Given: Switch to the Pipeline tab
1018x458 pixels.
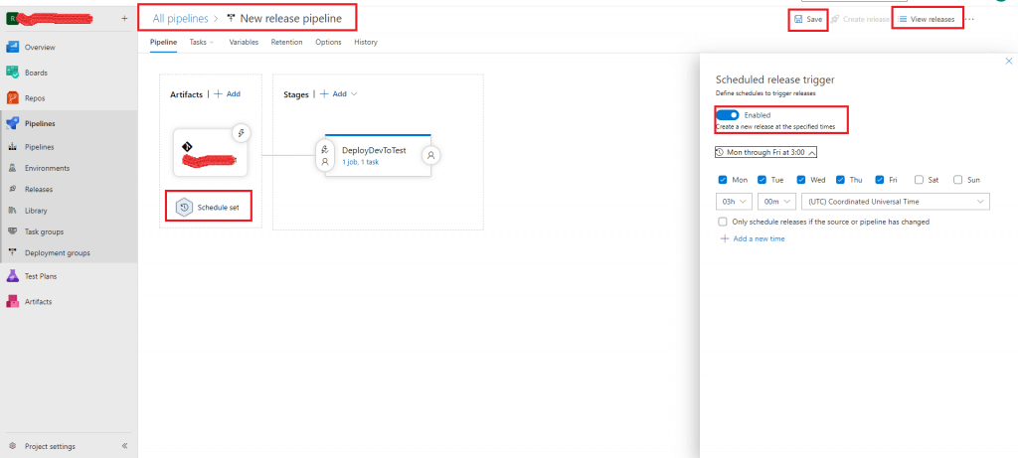Looking at the screenshot, I should click(164, 42).
